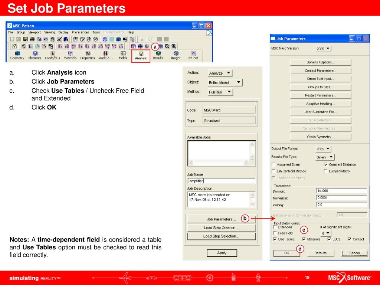380x285 pixels.
Task: Toggle the Contact tables checkbox
Action: click(350, 239)
